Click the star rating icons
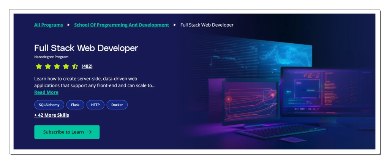 (57, 66)
